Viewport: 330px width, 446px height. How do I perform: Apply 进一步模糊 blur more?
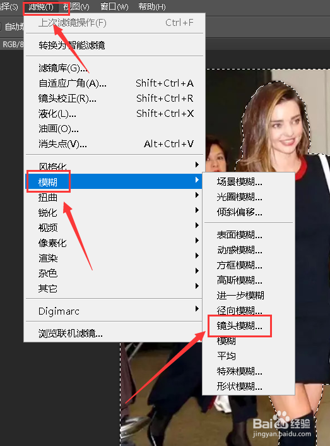pyautogui.click(x=249, y=295)
